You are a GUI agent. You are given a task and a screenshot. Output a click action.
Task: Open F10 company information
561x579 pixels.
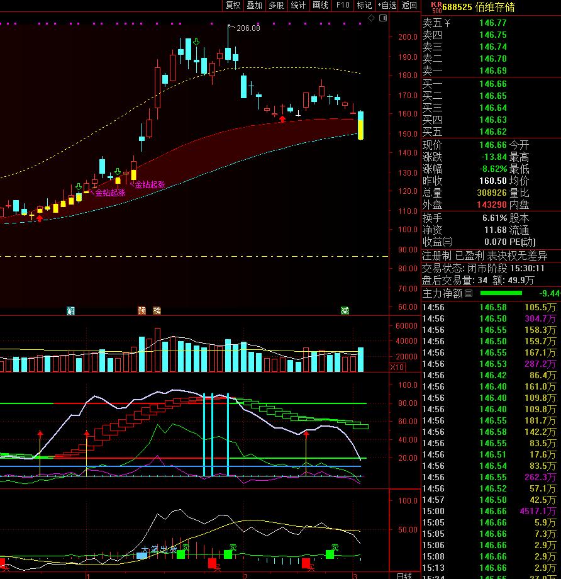[x=343, y=5]
